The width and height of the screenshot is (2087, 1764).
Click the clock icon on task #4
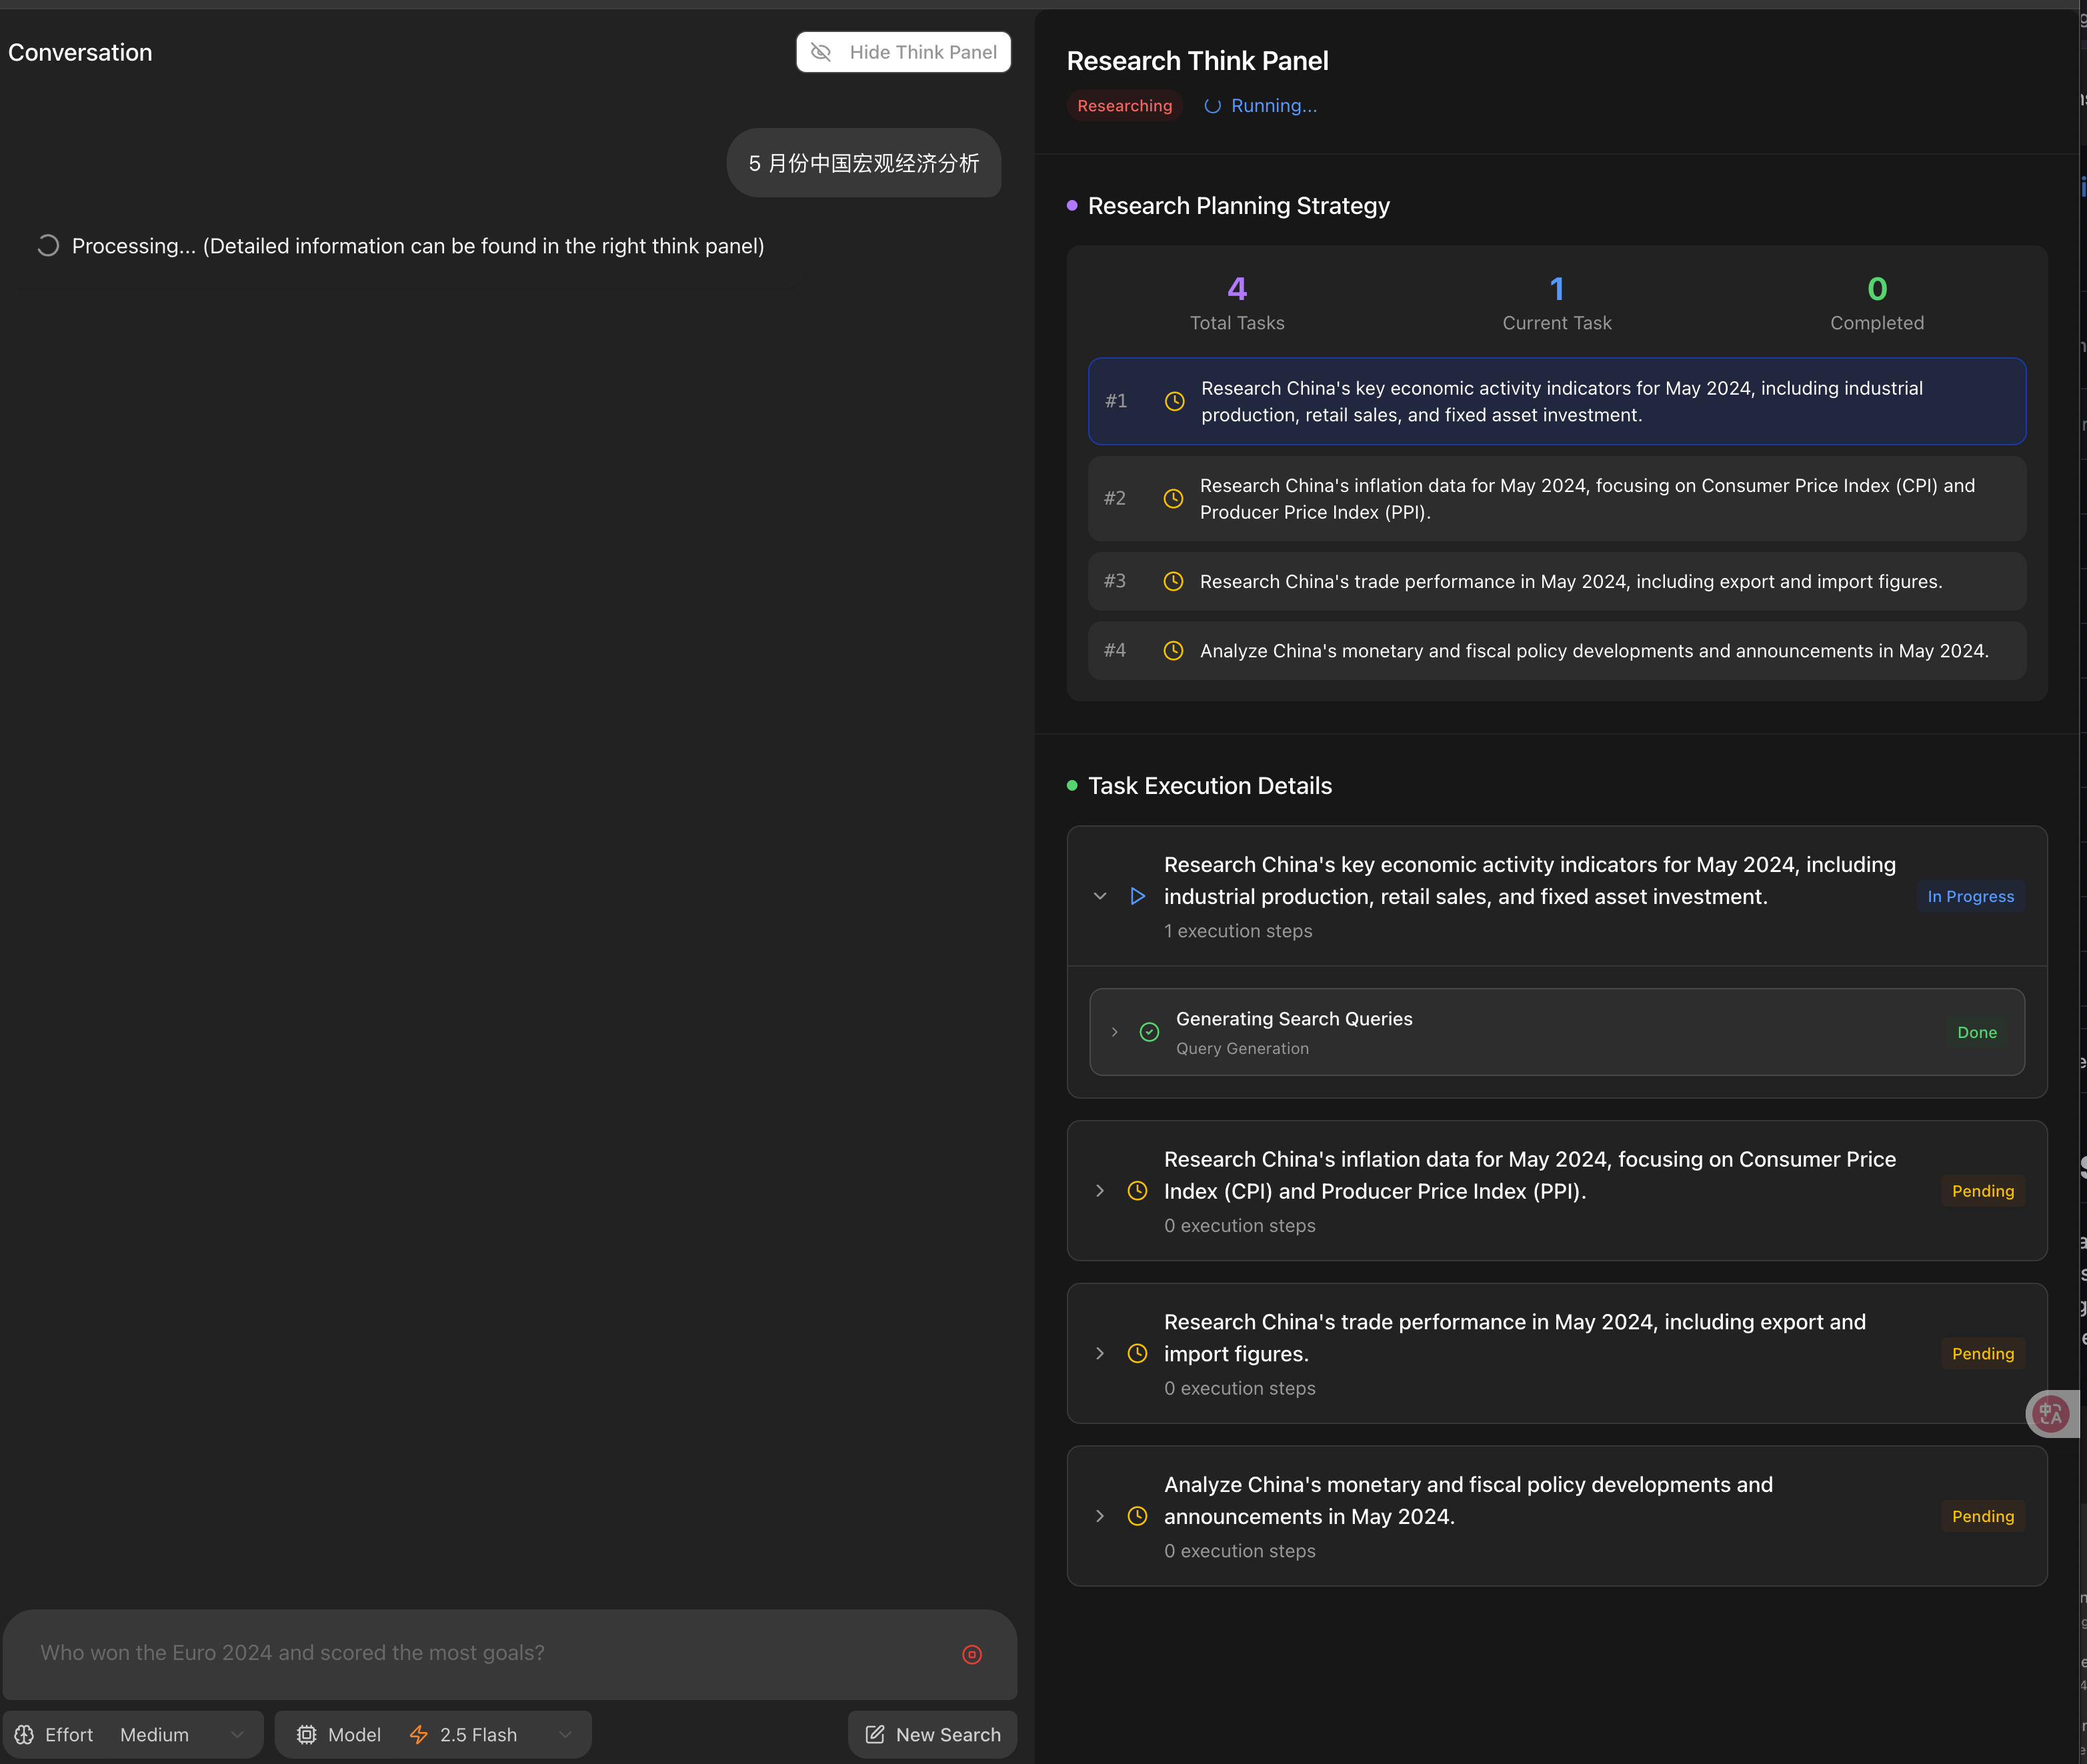click(x=1173, y=651)
